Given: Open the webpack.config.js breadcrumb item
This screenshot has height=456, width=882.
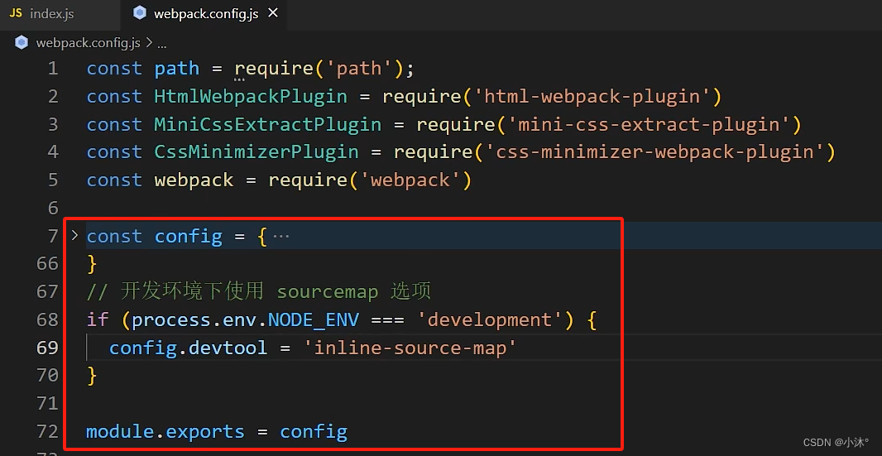Looking at the screenshot, I should [x=89, y=43].
